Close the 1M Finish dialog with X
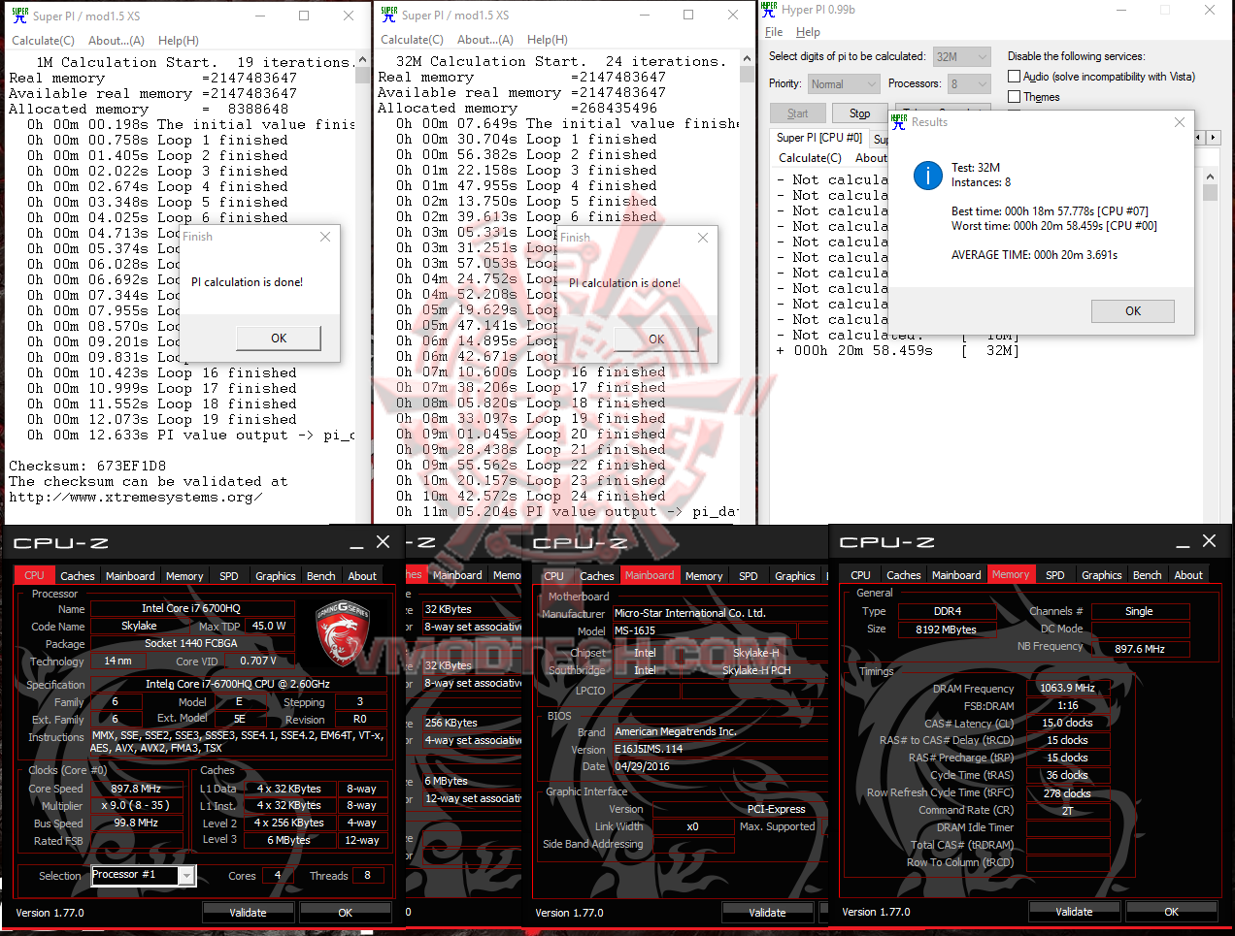1235x936 pixels. pos(325,237)
